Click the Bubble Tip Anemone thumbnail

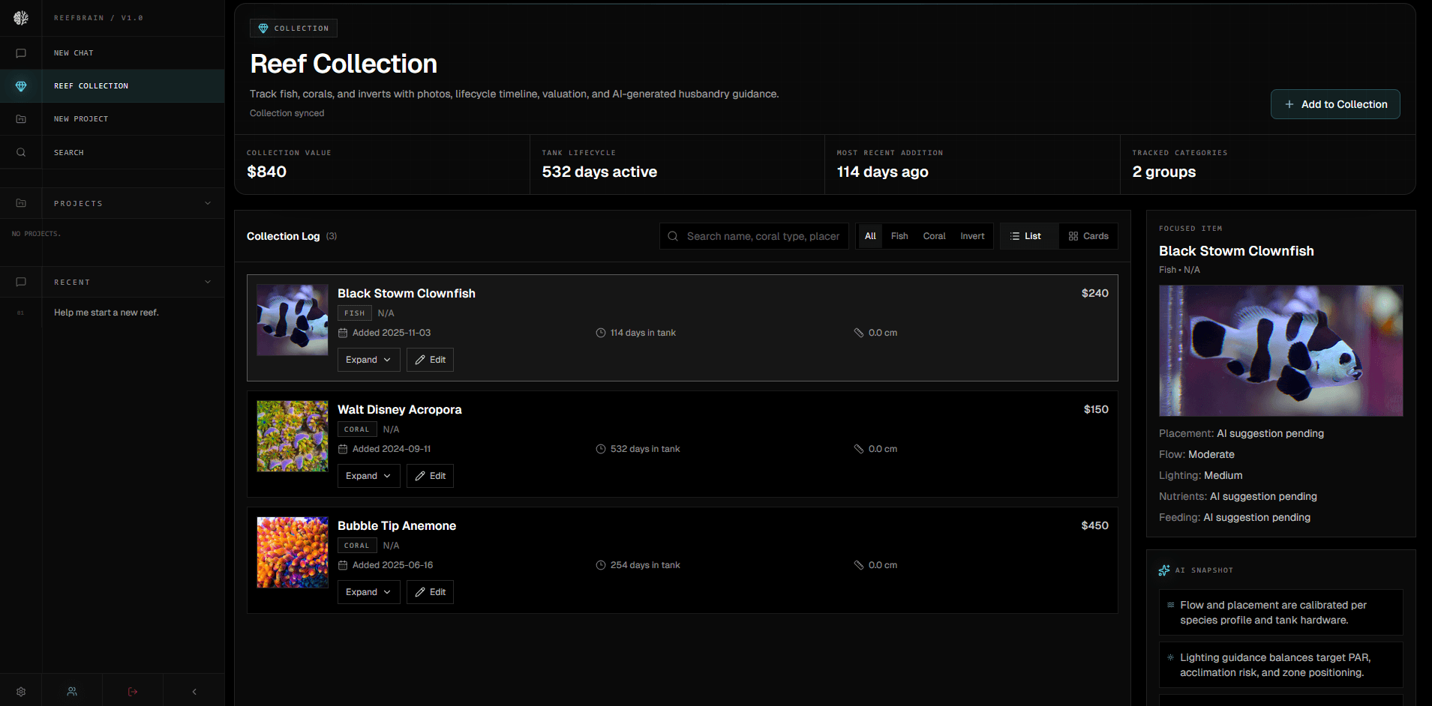point(292,552)
